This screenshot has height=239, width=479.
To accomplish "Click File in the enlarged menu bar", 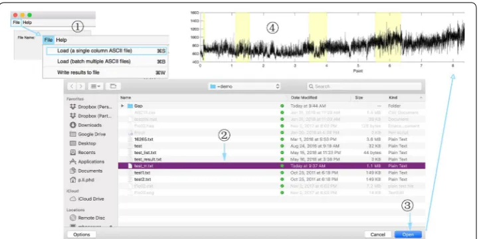I will pos(48,40).
